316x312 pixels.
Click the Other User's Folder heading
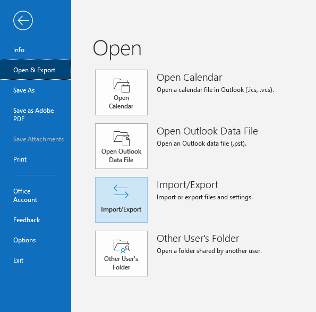point(198,239)
